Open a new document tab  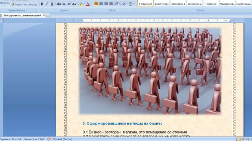coord(48,15)
